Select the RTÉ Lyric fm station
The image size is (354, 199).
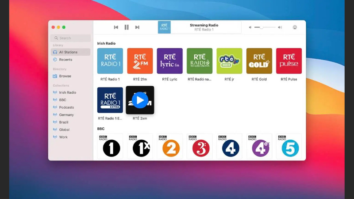[169, 61]
